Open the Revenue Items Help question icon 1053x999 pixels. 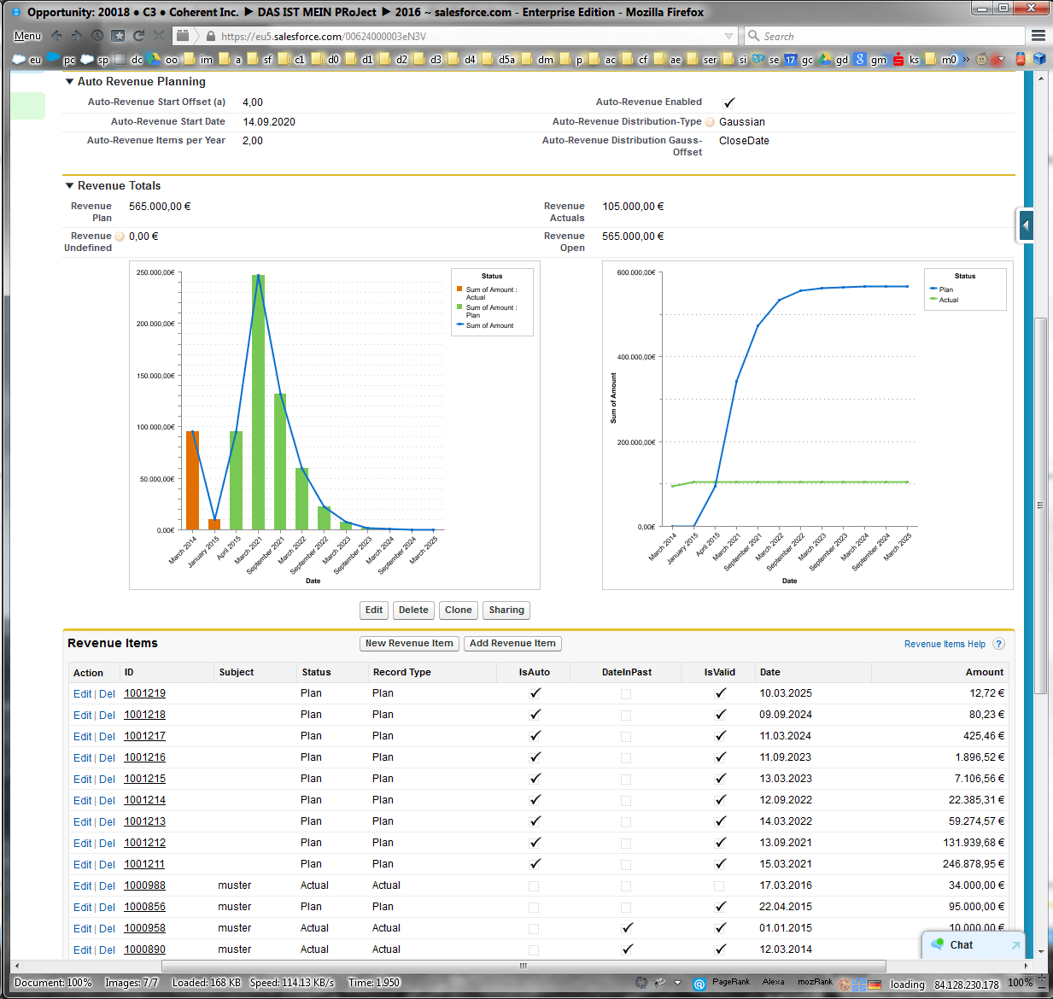tap(999, 645)
